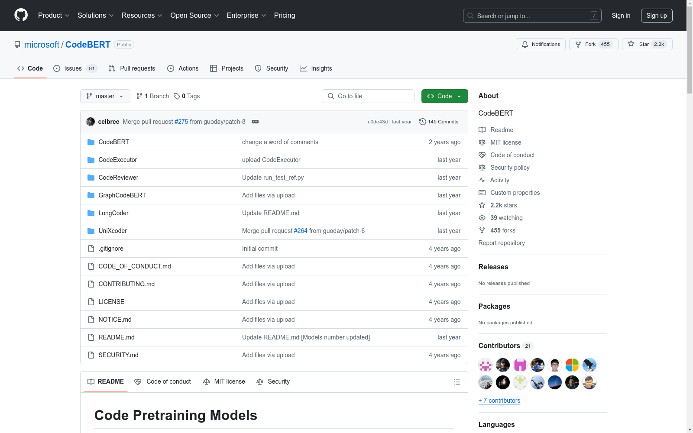The width and height of the screenshot is (693, 433).
Task: Open commit c0de43d link
Action: tap(378, 122)
